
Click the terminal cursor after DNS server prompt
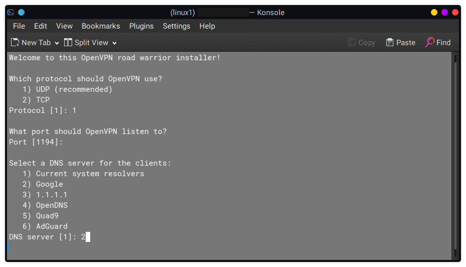(88, 237)
